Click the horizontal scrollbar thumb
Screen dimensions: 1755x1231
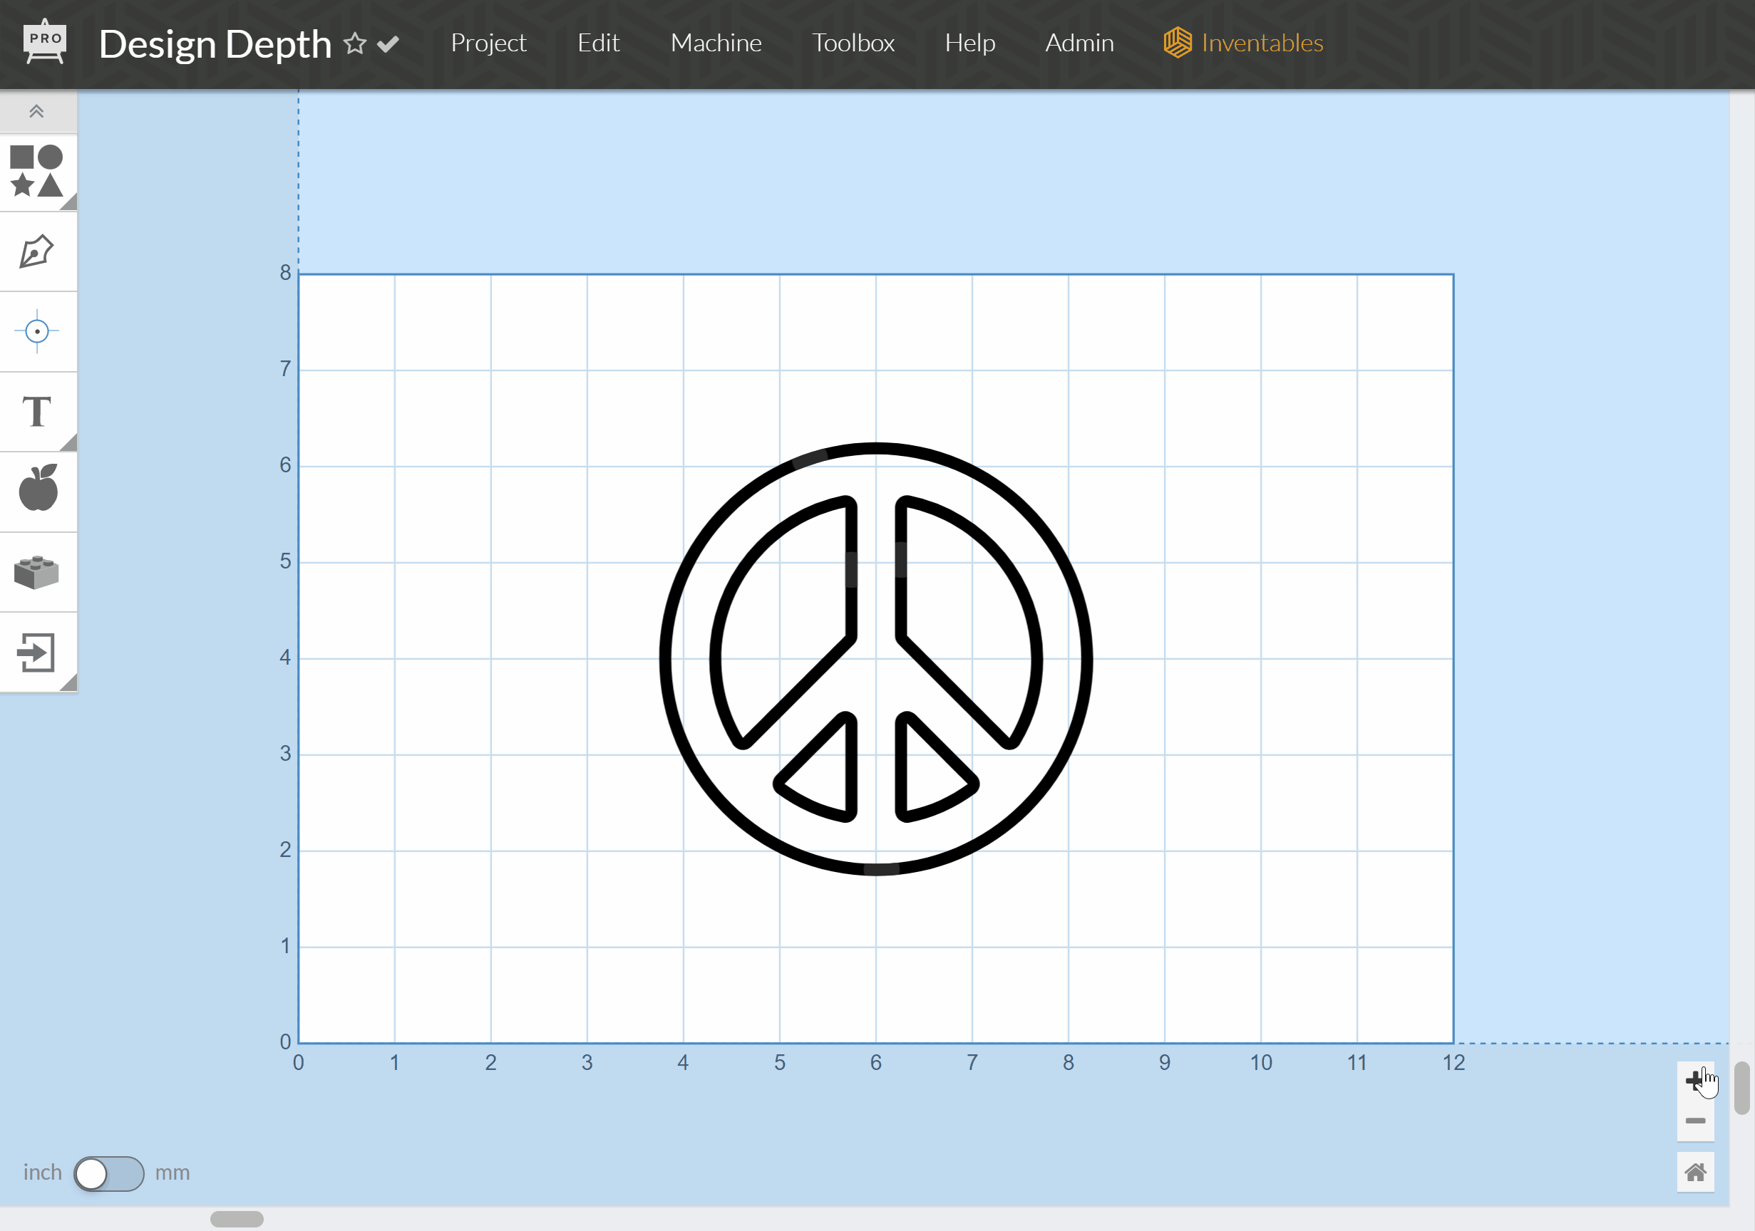coord(237,1219)
